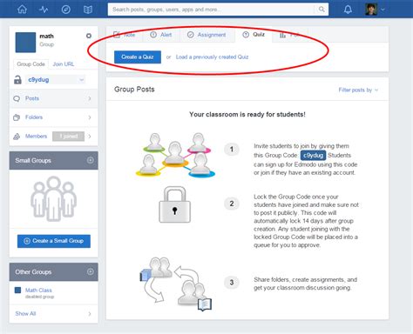Switch to the Poll tab with bar chart icon
The image size is (413, 334).
tap(289, 35)
